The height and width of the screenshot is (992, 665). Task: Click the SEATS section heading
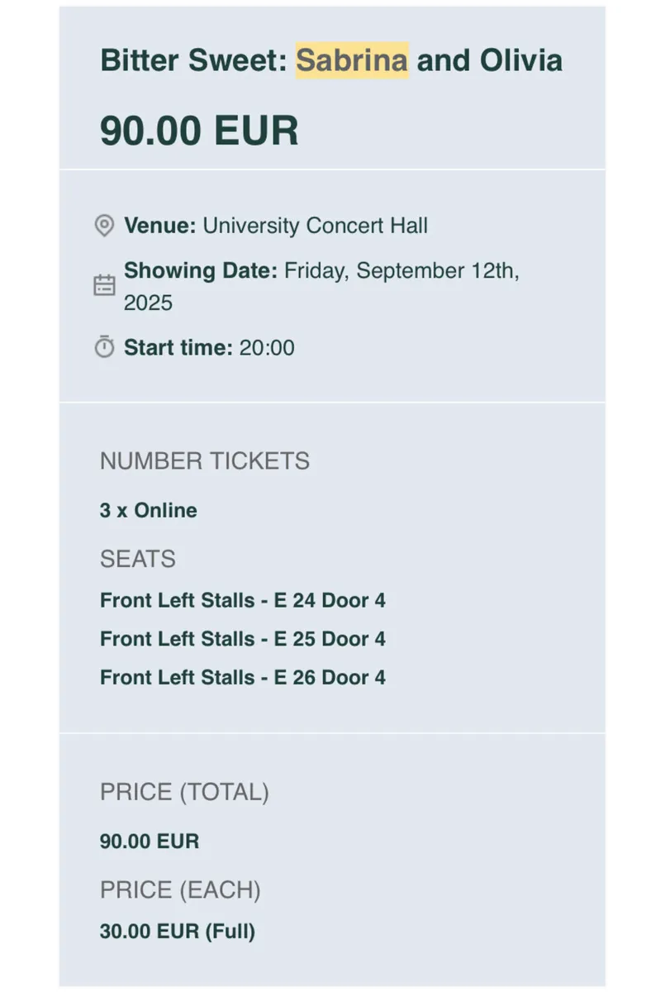(x=138, y=559)
